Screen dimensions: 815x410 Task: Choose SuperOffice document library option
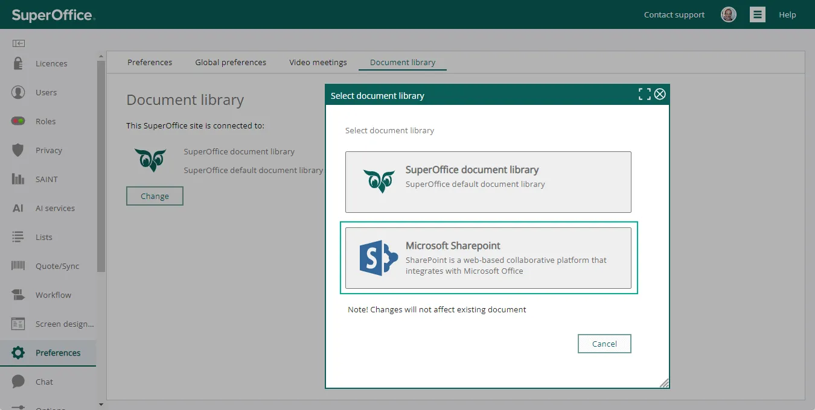pos(488,181)
